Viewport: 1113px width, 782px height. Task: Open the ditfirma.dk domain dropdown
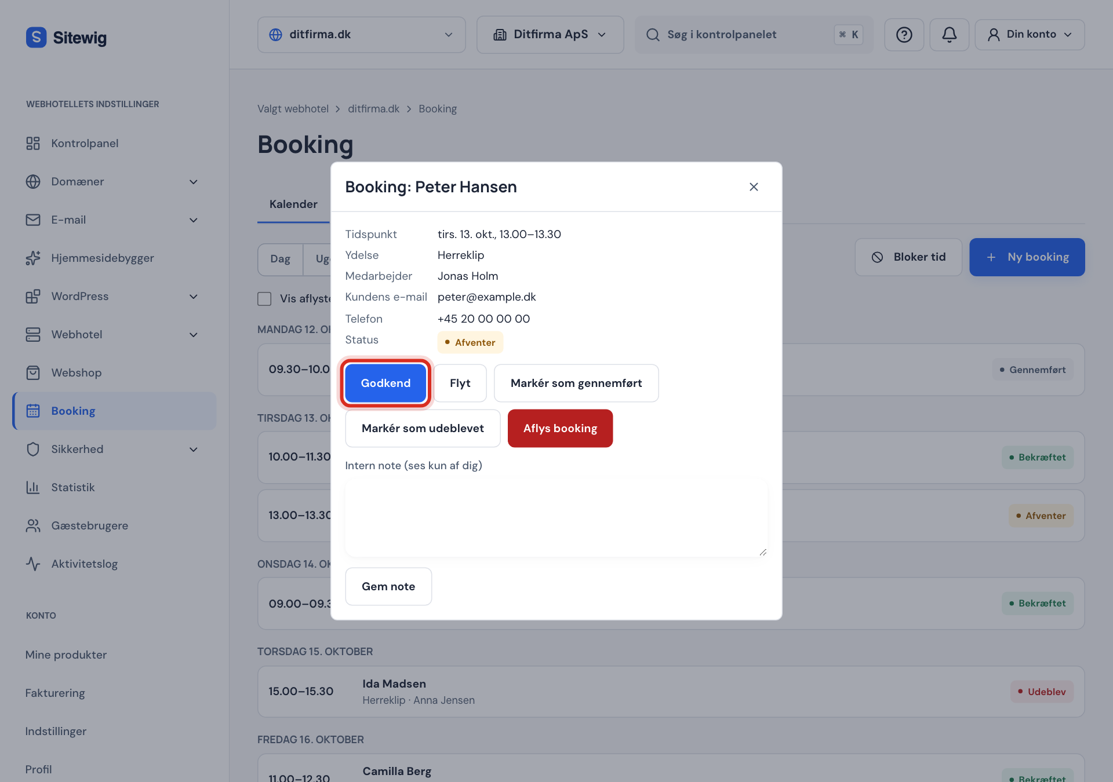tap(361, 35)
